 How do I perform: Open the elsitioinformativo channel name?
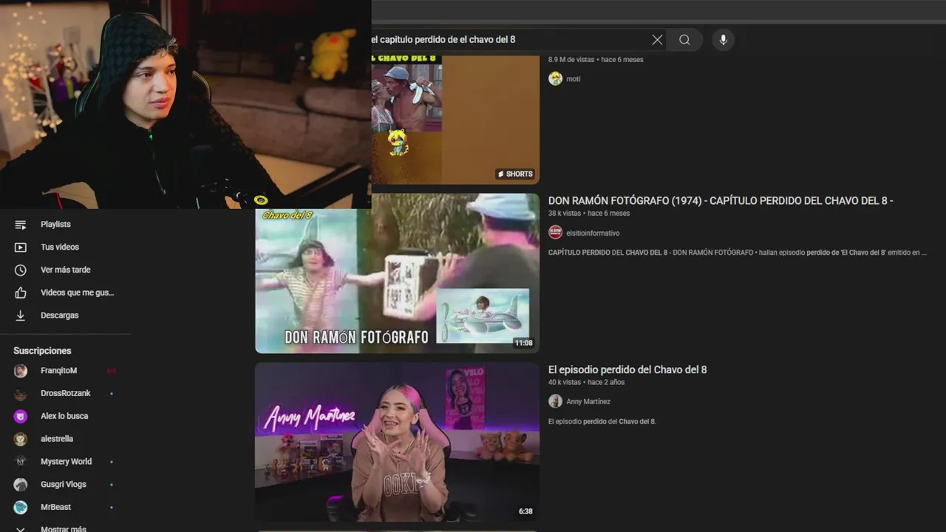(x=593, y=233)
